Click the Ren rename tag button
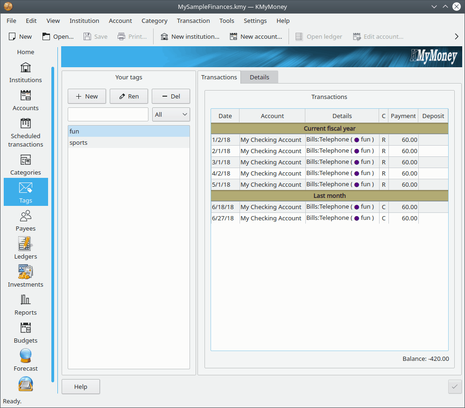The image size is (465, 408). click(x=129, y=96)
